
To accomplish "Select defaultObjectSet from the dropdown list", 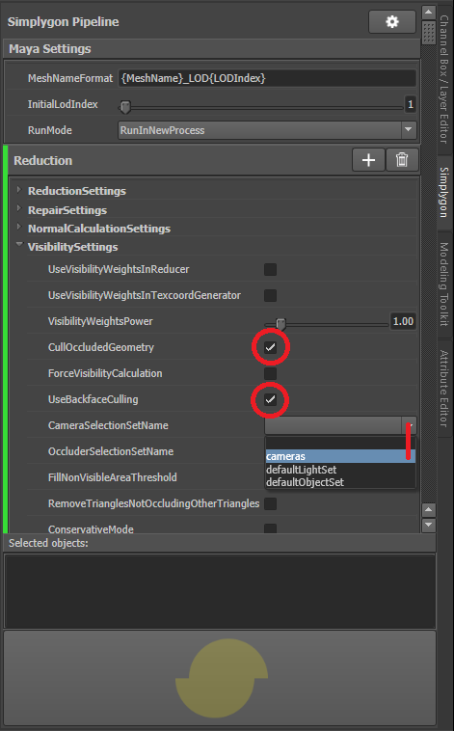I will (x=340, y=482).
